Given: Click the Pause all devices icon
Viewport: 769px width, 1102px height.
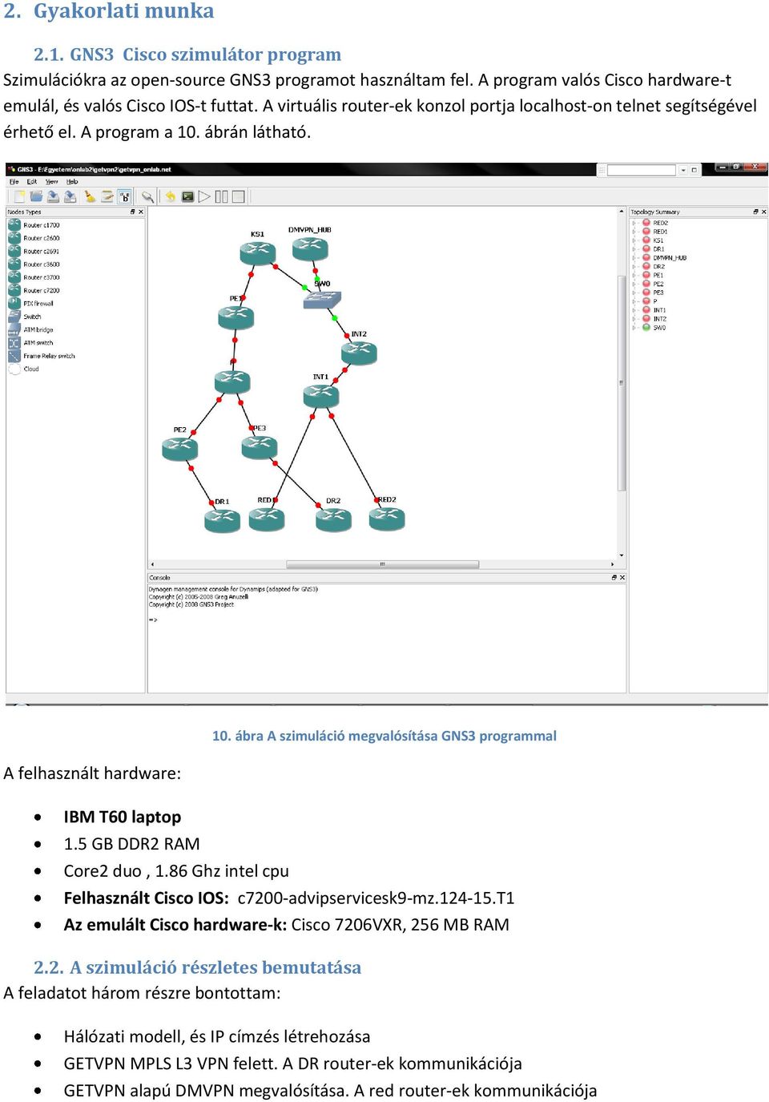Looking at the screenshot, I should (x=221, y=196).
